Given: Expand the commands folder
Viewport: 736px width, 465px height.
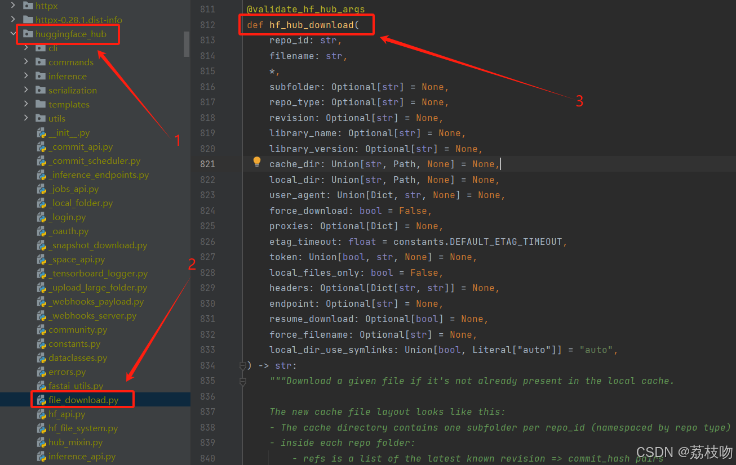Looking at the screenshot, I should [26, 62].
